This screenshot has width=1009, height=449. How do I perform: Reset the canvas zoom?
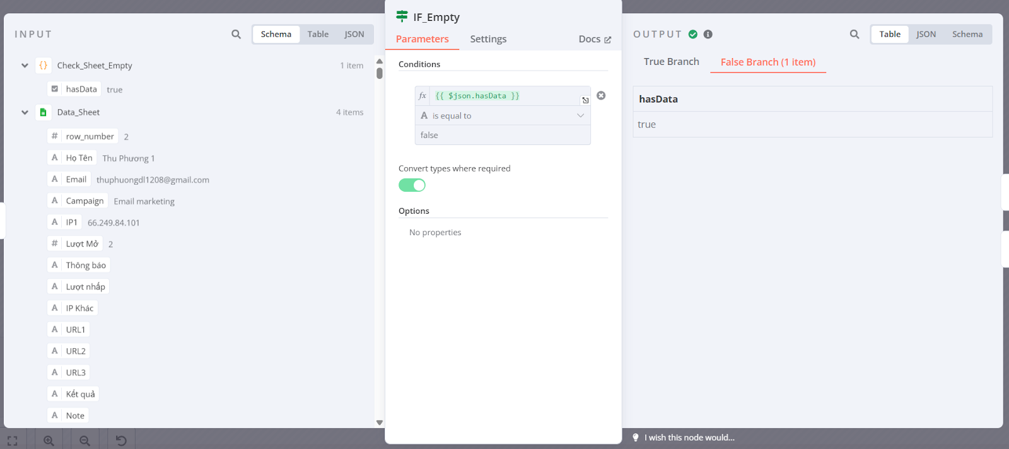121,441
